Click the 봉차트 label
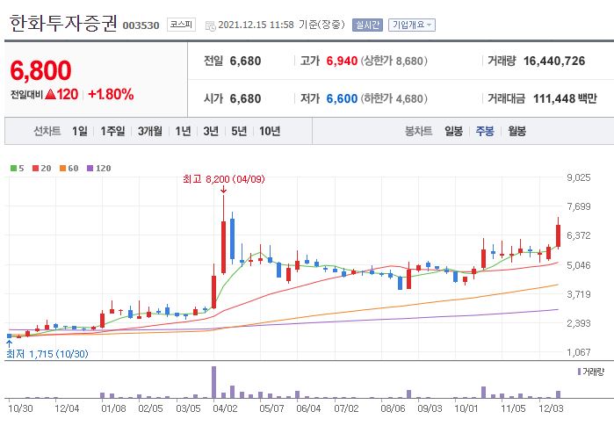This screenshot has height=426, width=614. 419,131
